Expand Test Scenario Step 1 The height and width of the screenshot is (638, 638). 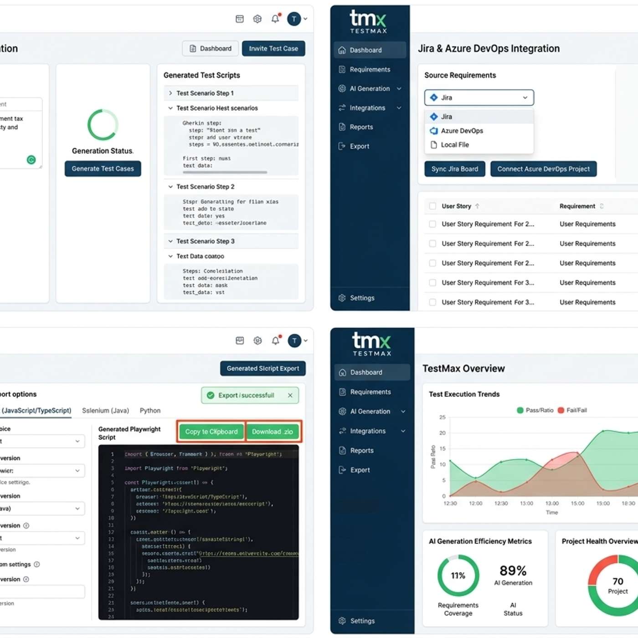click(x=170, y=93)
